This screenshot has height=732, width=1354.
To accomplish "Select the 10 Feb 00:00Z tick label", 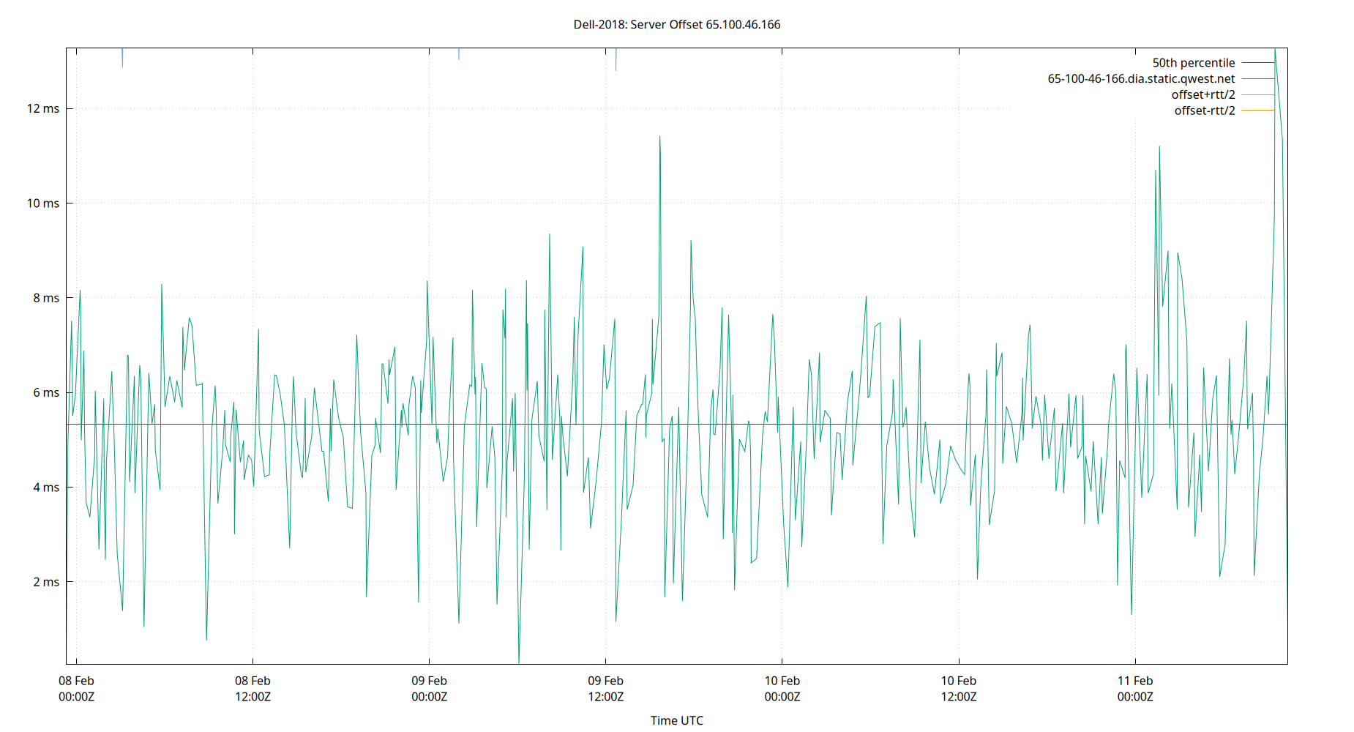I will pos(782,689).
